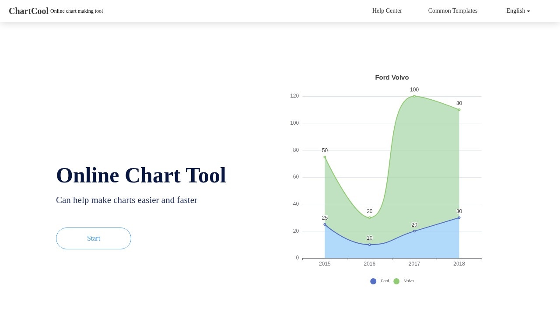
Task: Select Volvo 2018 data point labeled 80
Action: pyautogui.click(x=459, y=110)
